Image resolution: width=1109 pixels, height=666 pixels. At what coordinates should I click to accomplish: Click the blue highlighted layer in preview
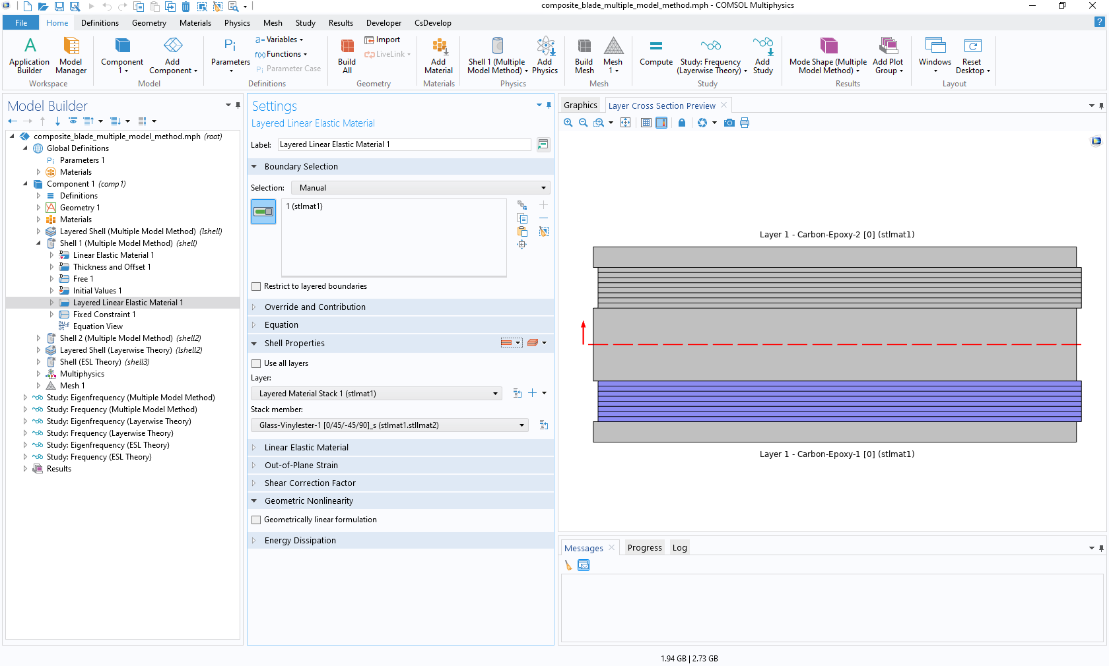click(x=839, y=401)
